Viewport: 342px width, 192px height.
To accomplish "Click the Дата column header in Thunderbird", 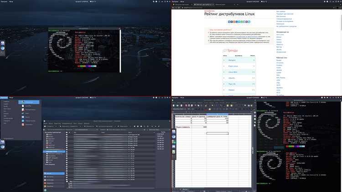I will tap(130, 132).
